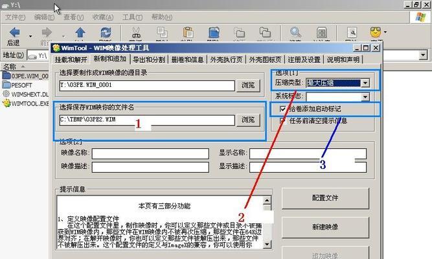The image size is (432, 259).
Task: Refresh the Y:\ folder view
Action: pos(106,33)
